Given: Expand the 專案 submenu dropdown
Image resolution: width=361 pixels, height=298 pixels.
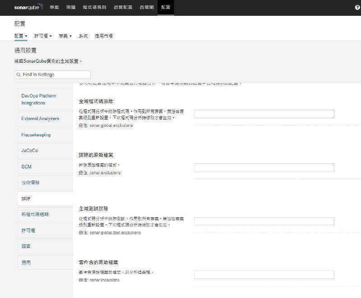Looking at the screenshot, I should click(x=65, y=36).
